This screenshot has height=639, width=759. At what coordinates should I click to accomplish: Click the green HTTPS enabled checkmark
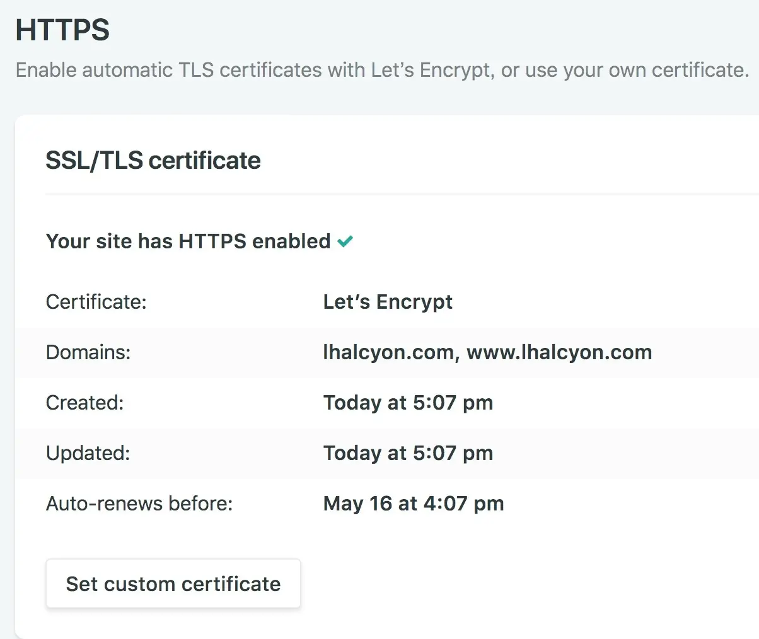click(345, 241)
